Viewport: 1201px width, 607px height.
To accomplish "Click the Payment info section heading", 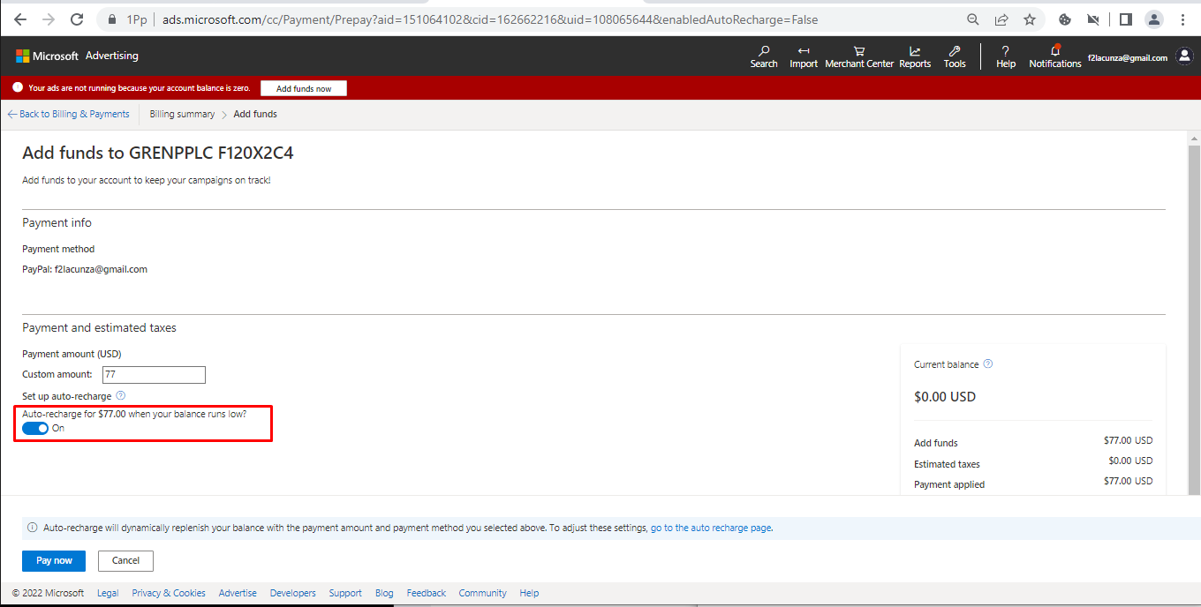I will [x=57, y=222].
